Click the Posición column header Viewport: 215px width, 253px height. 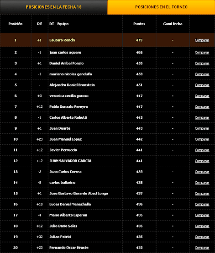(16, 24)
